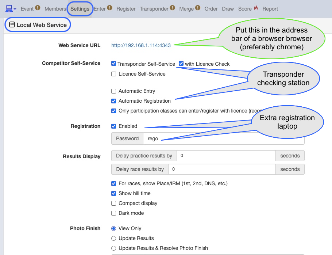
Task: Click the warning icon beside Enter
Action: click(x=109, y=8)
